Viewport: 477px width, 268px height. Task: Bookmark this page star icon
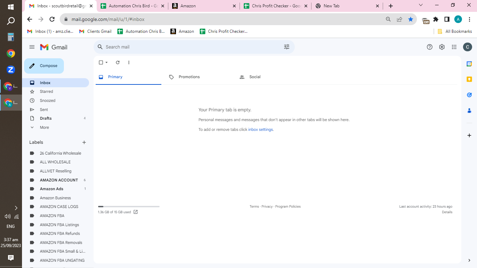(x=411, y=20)
